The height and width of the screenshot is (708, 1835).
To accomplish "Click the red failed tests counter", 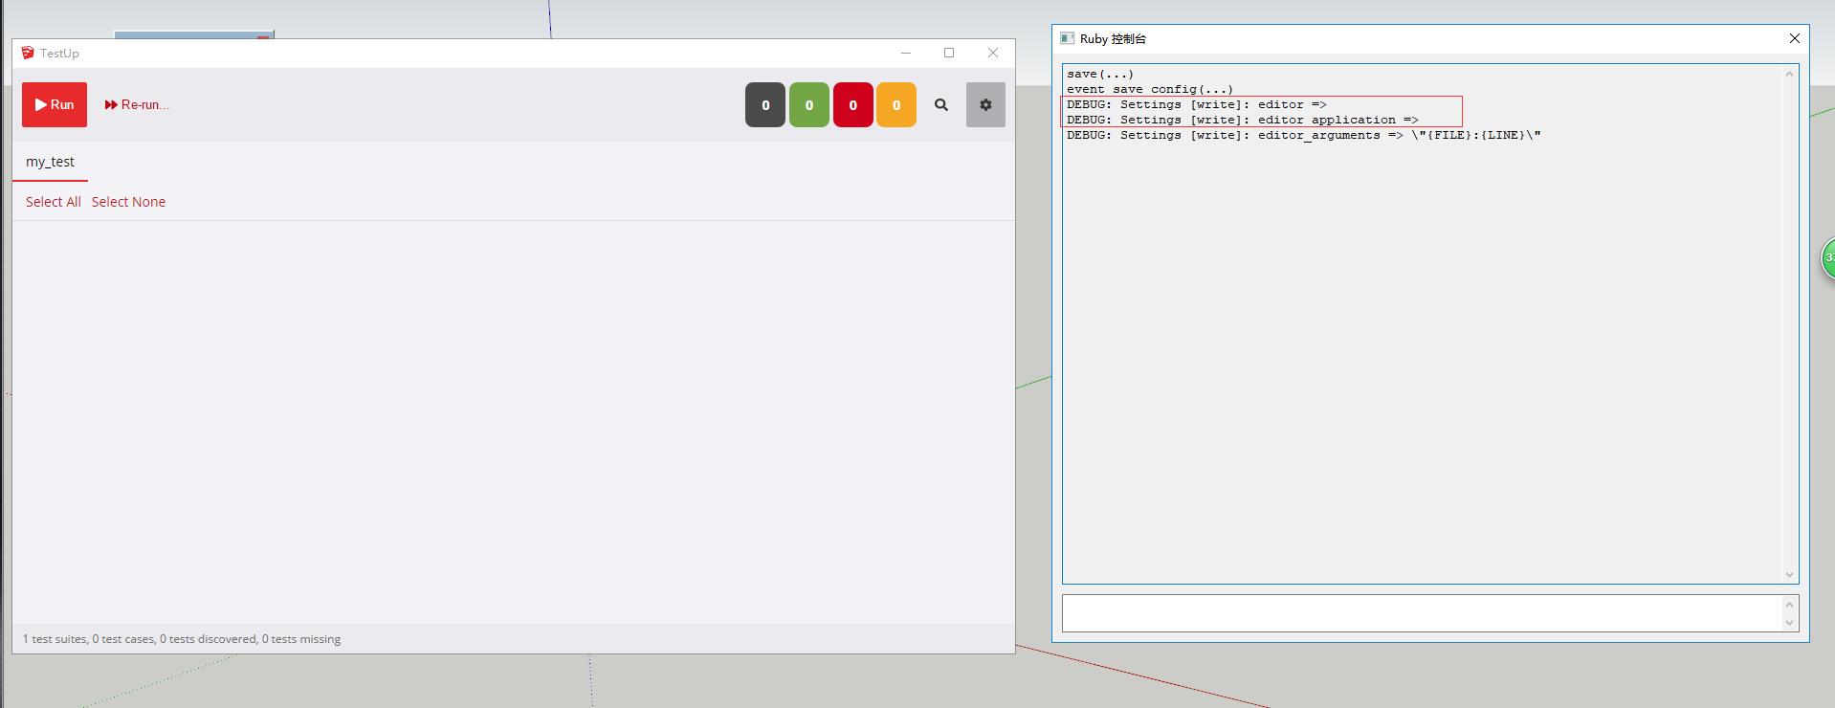I will [853, 105].
